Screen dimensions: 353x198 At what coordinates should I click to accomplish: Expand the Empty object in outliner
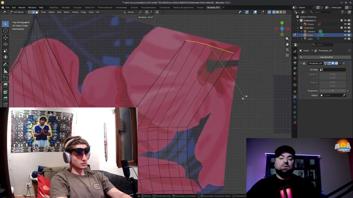(x=301, y=24)
